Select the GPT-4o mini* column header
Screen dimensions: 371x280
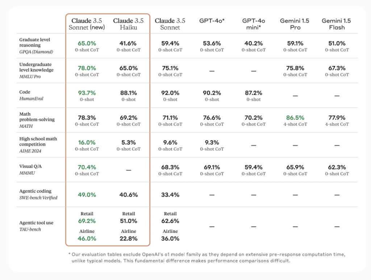coord(254,24)
